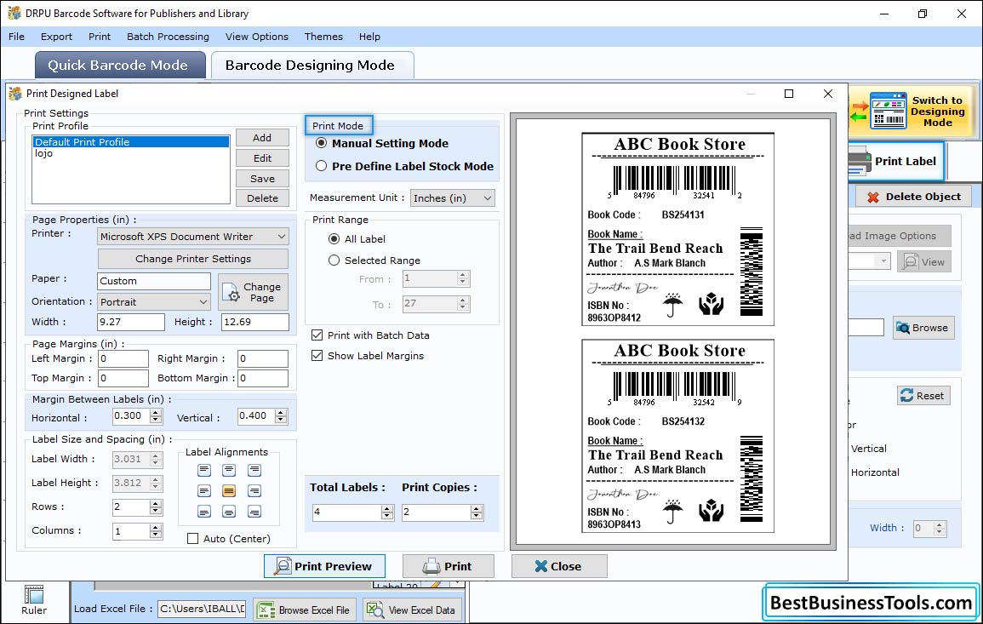This screenshot has height=624, width=983.
Task: Choose highlighted middle-center alignment icon
Action: coord(229,491)
